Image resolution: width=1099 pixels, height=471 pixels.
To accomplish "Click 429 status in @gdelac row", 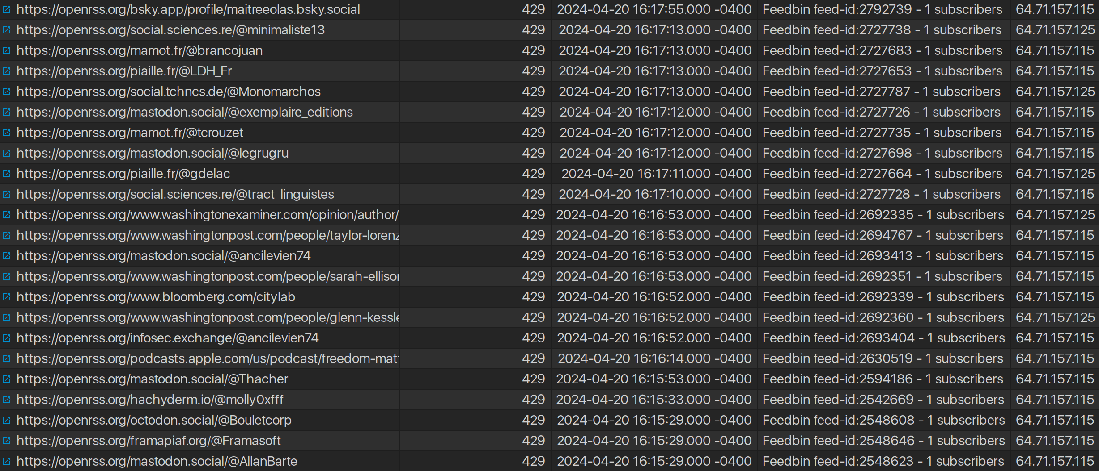I will [x=534, y=174].
